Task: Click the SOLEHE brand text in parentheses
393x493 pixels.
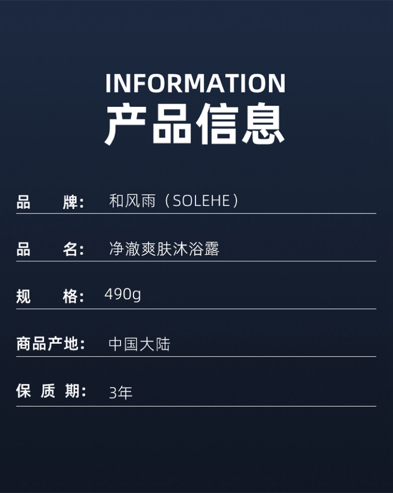Action: point(201,201)
